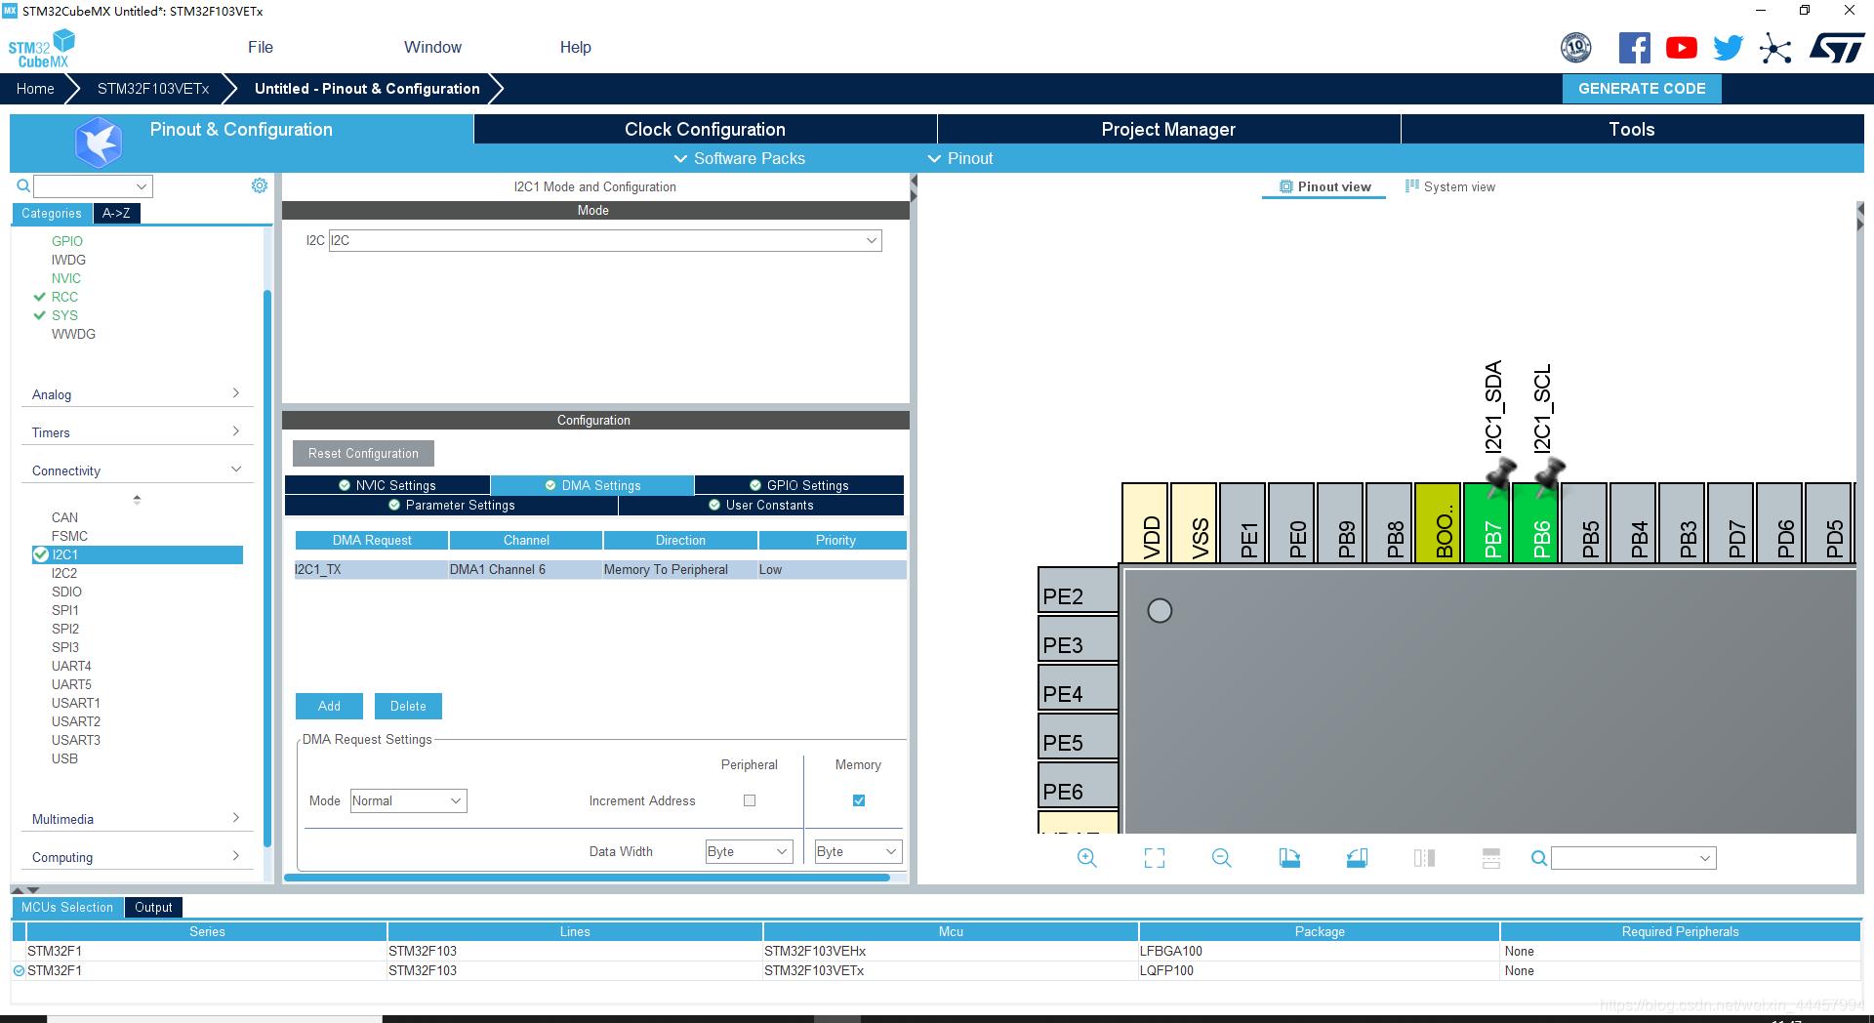Open the User Constants tab

761,505
